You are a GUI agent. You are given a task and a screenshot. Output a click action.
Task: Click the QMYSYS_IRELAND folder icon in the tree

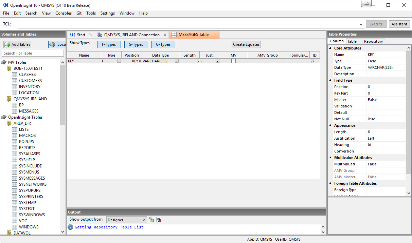(9, 99)
